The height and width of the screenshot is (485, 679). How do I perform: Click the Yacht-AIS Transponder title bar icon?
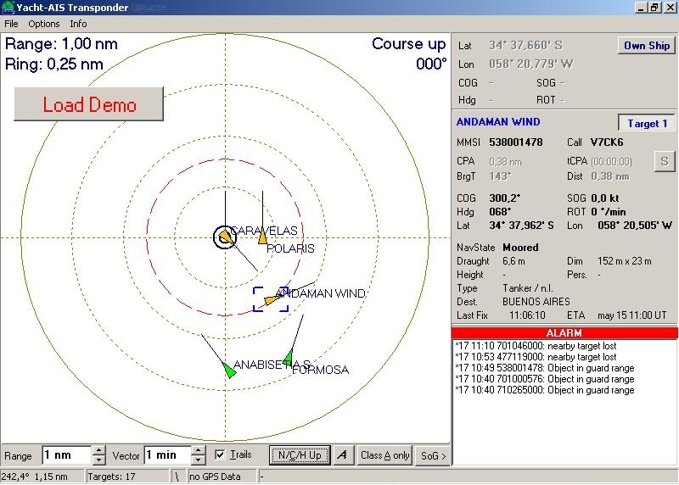click(x=8, y=8)
